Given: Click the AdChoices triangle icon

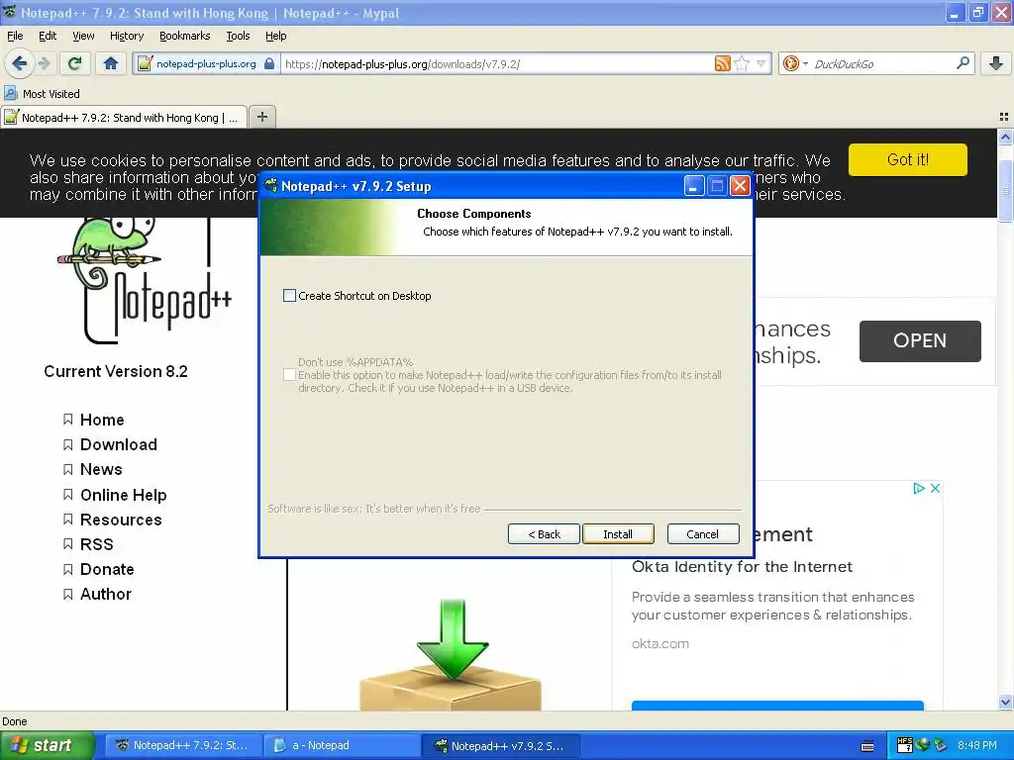Looking at the screenshot, I should pos(918,489).
